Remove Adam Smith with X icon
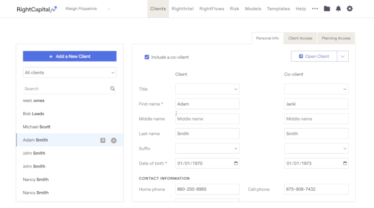 (114, 140)
